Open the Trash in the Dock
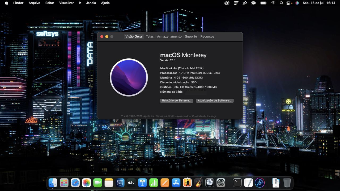340x191 pixels. (x=287, y=183)
